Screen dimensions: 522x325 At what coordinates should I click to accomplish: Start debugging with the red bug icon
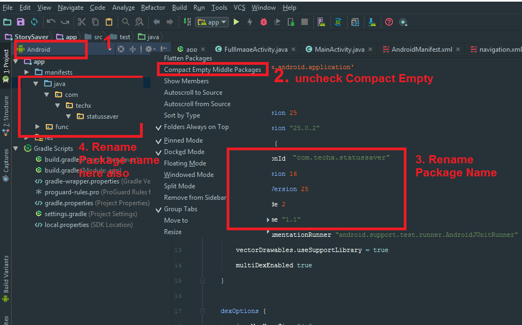[264, 22]
